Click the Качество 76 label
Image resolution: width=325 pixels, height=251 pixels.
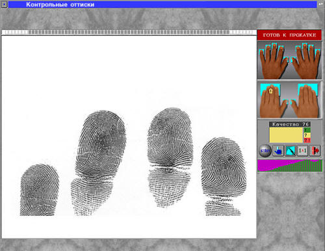pyautogui.click(x=290, y=124)
